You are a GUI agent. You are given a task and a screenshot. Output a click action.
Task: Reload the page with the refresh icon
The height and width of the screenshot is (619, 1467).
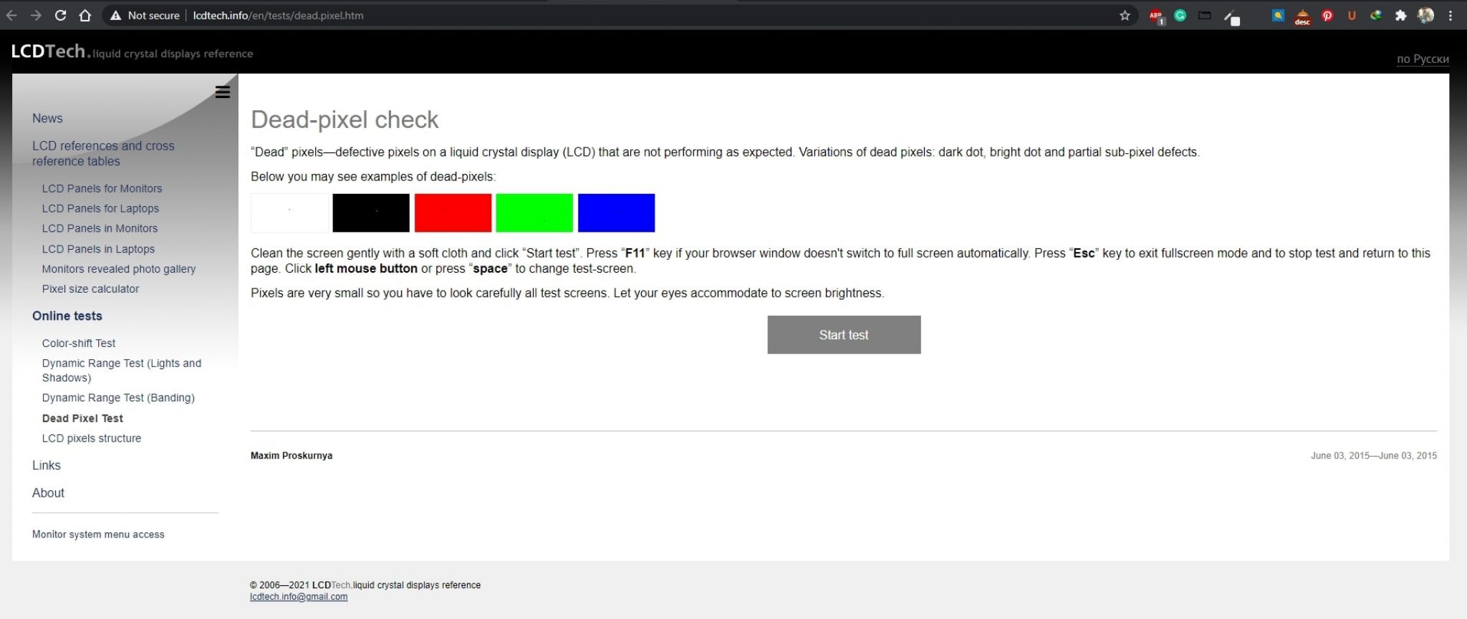click(x=60, y=15)
